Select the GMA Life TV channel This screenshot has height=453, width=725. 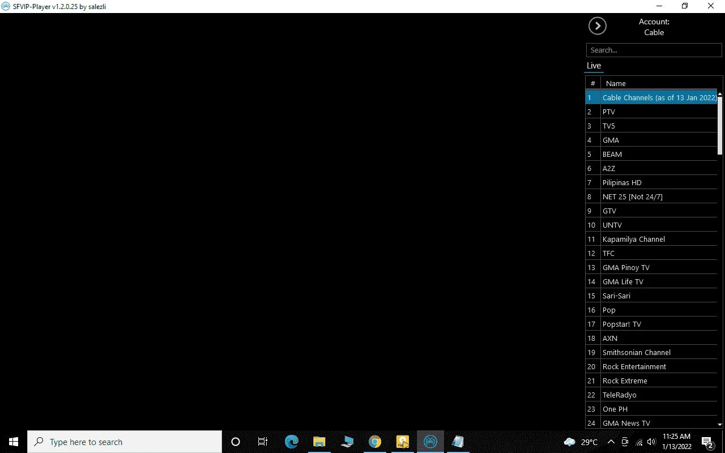click(651, 281)
